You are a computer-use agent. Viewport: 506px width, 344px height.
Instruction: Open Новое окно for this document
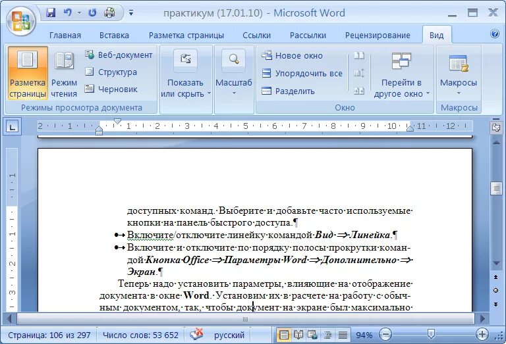[x=292, y=56]
